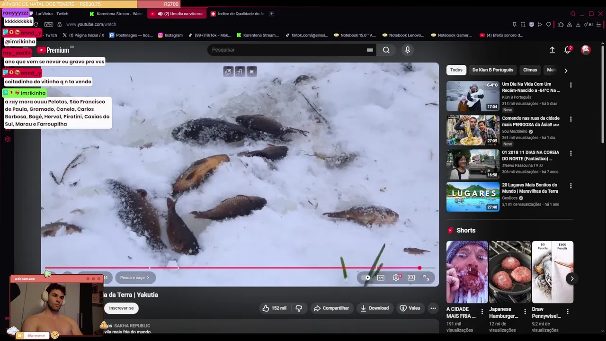Open browser extensions cube icon

(x=561, y=25)
